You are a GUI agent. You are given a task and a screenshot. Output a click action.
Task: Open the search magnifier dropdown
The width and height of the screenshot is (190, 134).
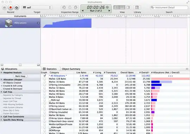pyautogui.click(x=152, y=7)
